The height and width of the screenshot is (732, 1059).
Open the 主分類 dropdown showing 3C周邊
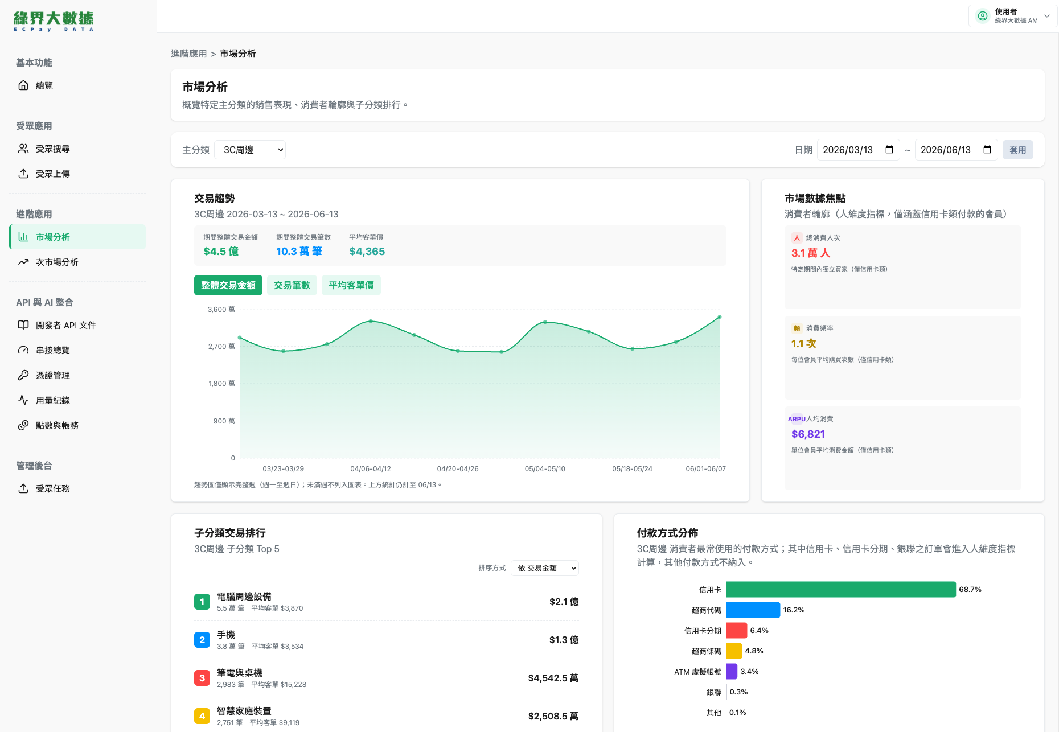tap(250, 150)
